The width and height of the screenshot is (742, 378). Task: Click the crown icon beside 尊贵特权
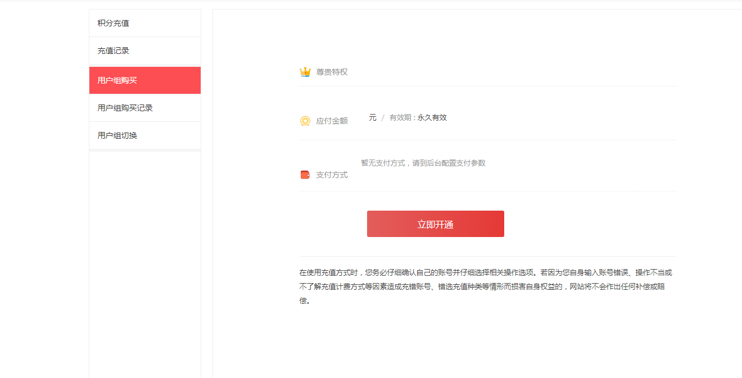point(305,72)
